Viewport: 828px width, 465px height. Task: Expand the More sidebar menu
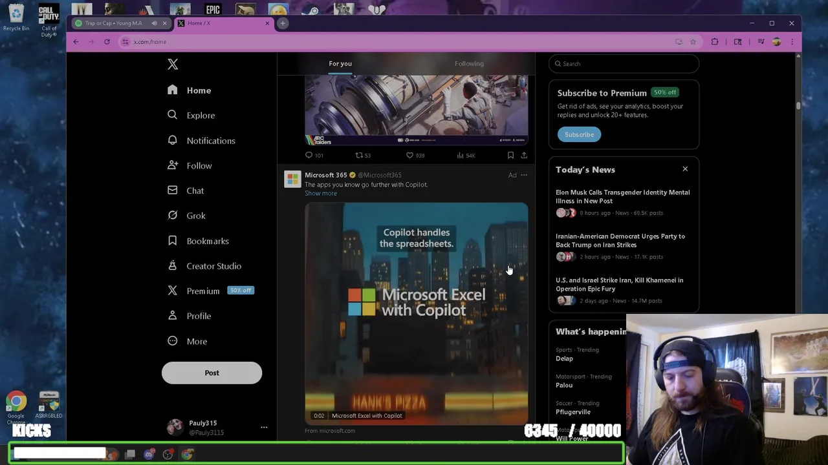187,341
